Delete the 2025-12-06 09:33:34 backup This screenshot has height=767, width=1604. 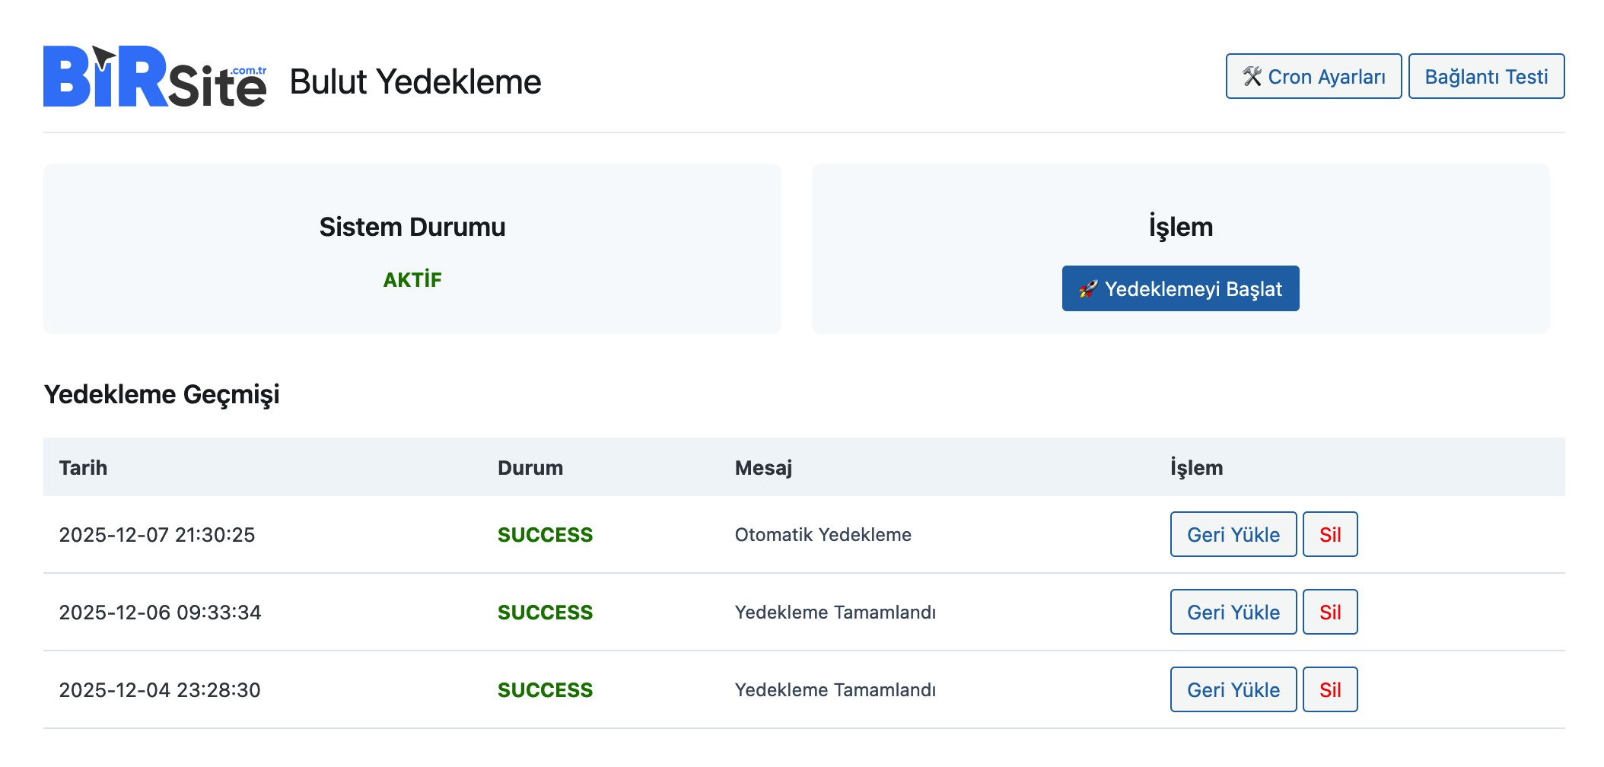[x=1329, y=613]
